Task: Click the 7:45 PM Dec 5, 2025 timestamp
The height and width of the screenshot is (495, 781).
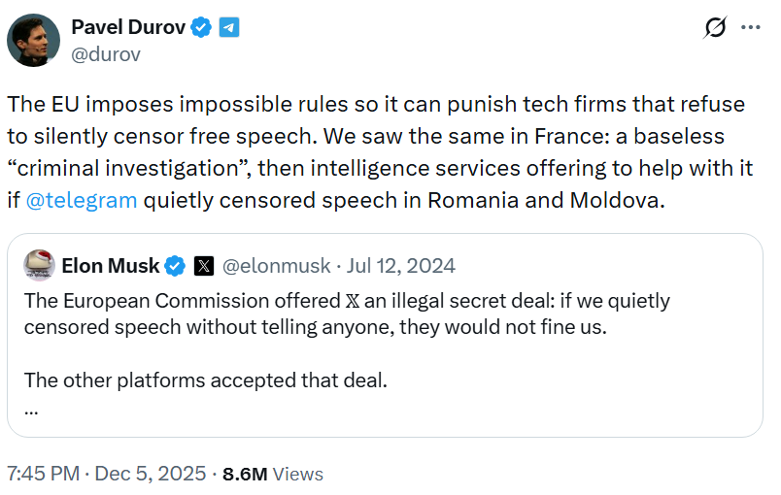Action: point(107,474)
